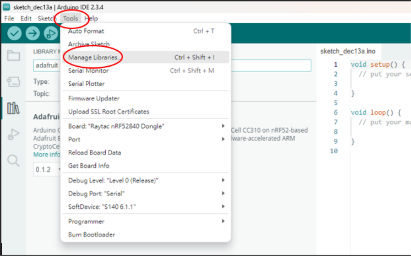Click the Arduino app logo in the title bar

[7, 7]
